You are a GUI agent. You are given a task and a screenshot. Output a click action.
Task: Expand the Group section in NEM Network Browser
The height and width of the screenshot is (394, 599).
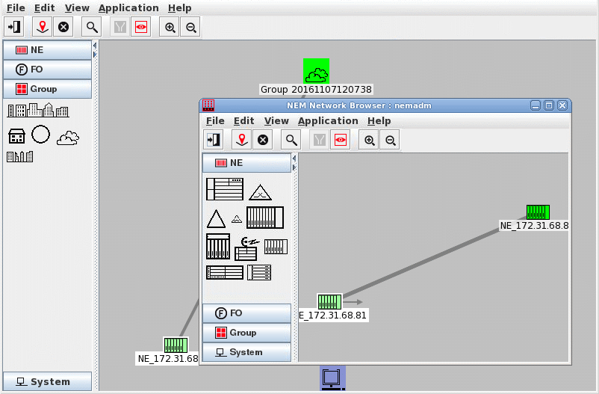point(246,333)
